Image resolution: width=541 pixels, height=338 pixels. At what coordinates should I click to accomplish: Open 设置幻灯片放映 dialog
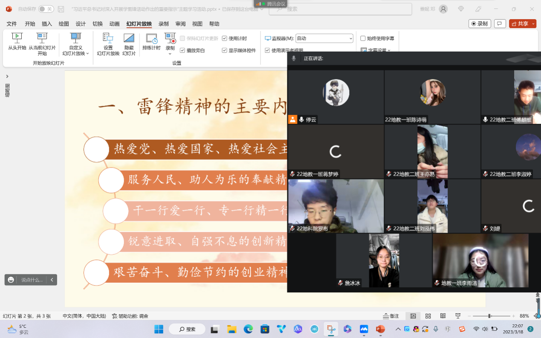click(x=108, y=38)
